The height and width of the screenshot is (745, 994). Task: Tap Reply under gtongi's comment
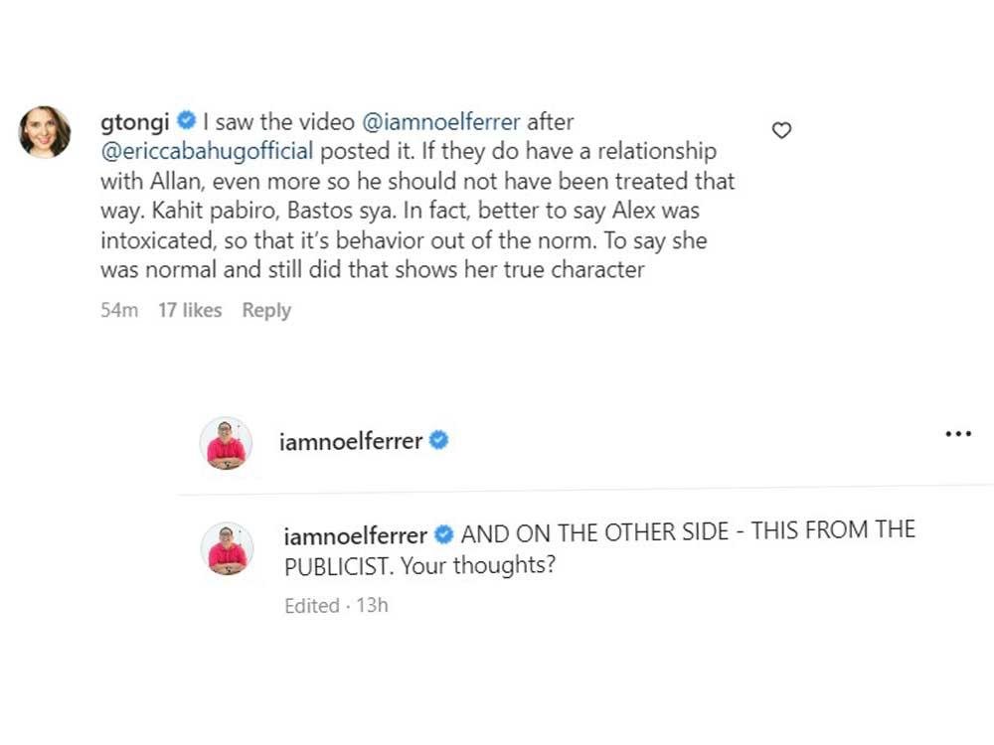[x=265, y=310]
